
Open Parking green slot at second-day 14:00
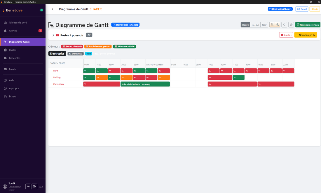238,77
